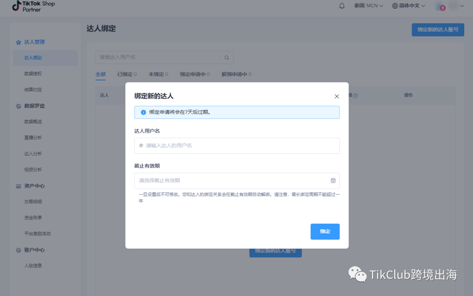This screenshot has width=473, height=296.
Task: Click the 数据罗盘 compass icon
Action: pos(18,106)
